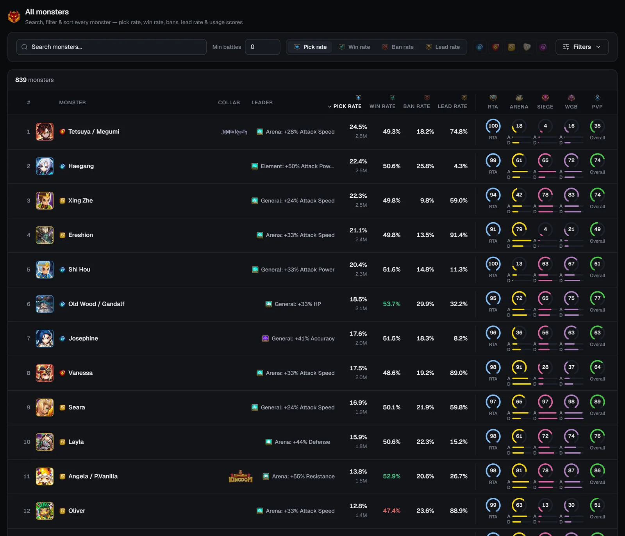Switch to Lead rate sorting

tap(443, 47)
